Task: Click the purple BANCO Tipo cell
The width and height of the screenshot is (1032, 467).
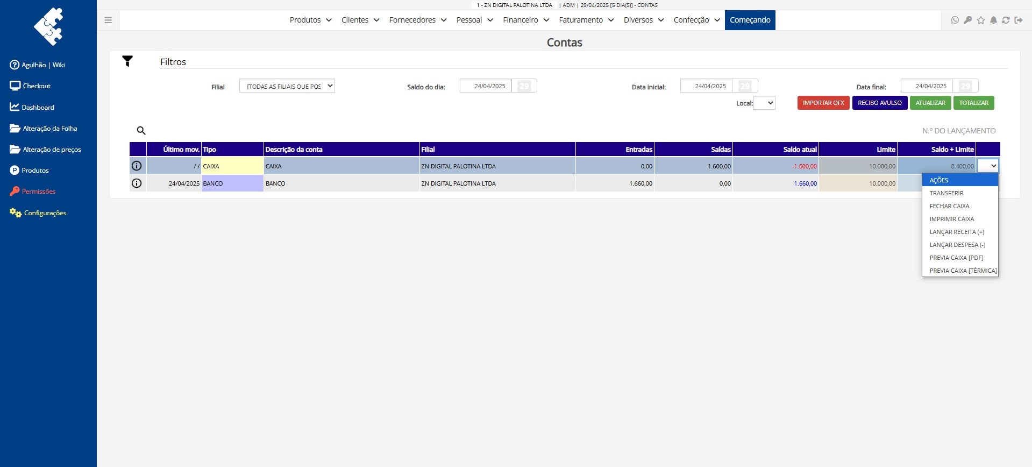Action: (x=232, y=183)
